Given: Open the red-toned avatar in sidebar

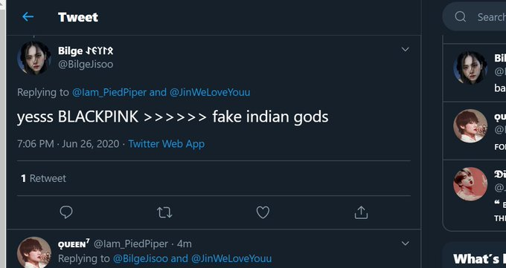Looking at the screenshot, I should pyautogui.click(x=470, y=183).
